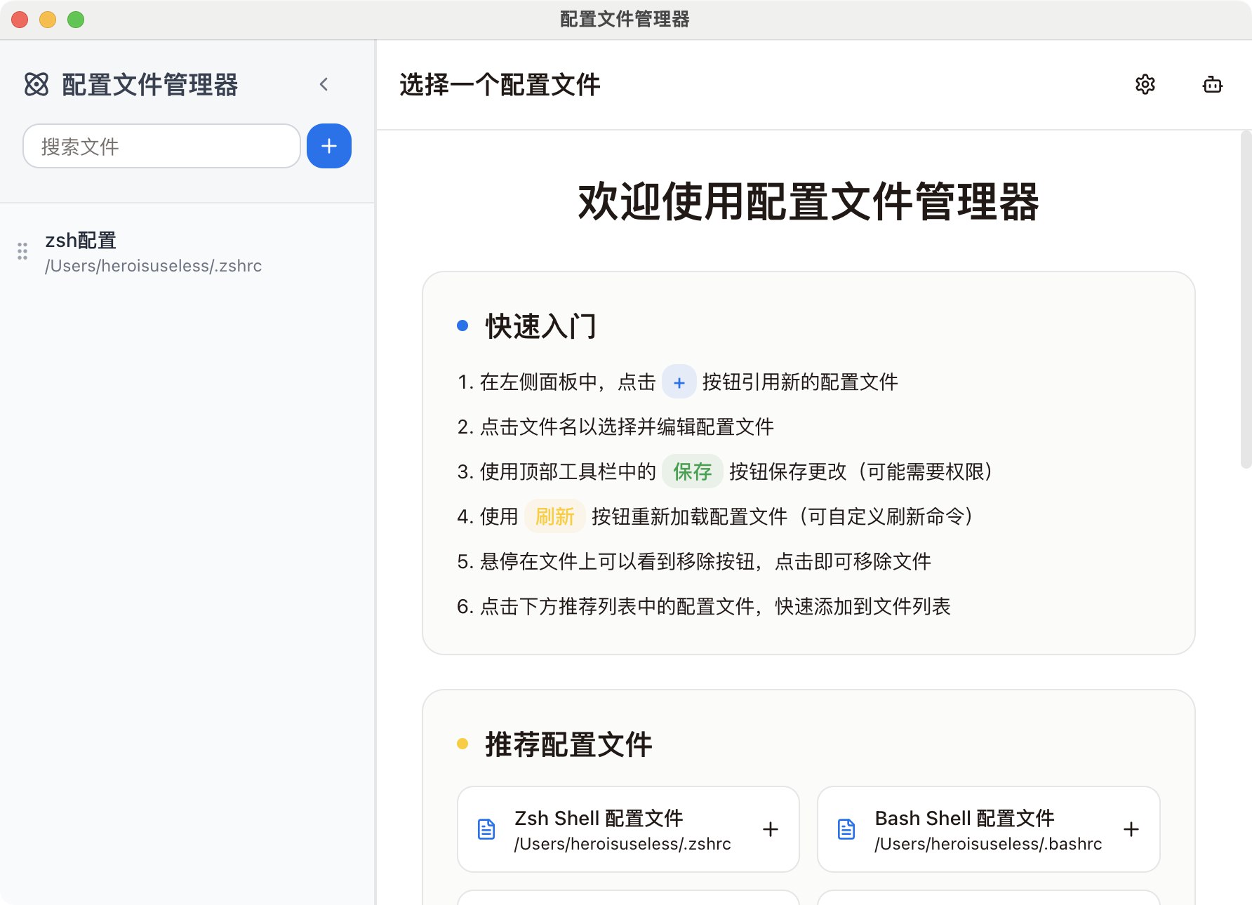
Task: Click the small plus badge in step one
Action: 679,382
